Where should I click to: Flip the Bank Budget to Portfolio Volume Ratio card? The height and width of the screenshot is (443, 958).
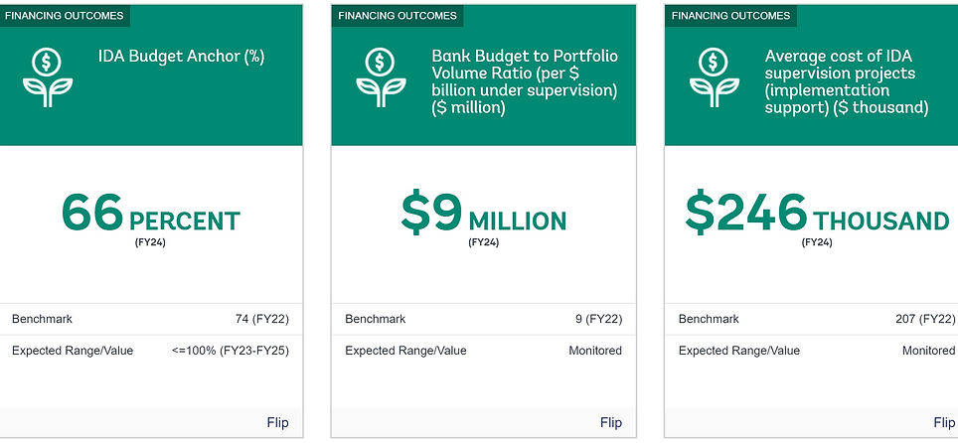[611, 422]
